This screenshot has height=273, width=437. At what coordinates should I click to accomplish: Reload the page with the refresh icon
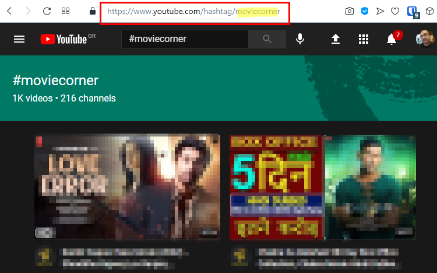47,11
